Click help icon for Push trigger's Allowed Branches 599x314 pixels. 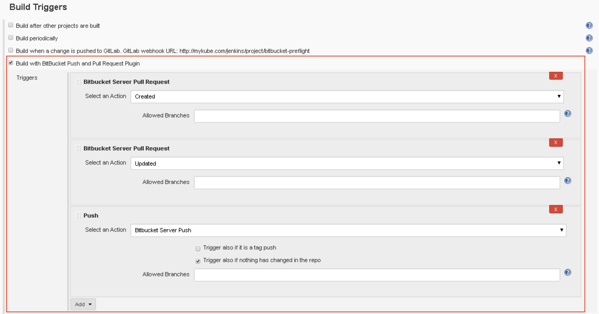pos(568,272)
